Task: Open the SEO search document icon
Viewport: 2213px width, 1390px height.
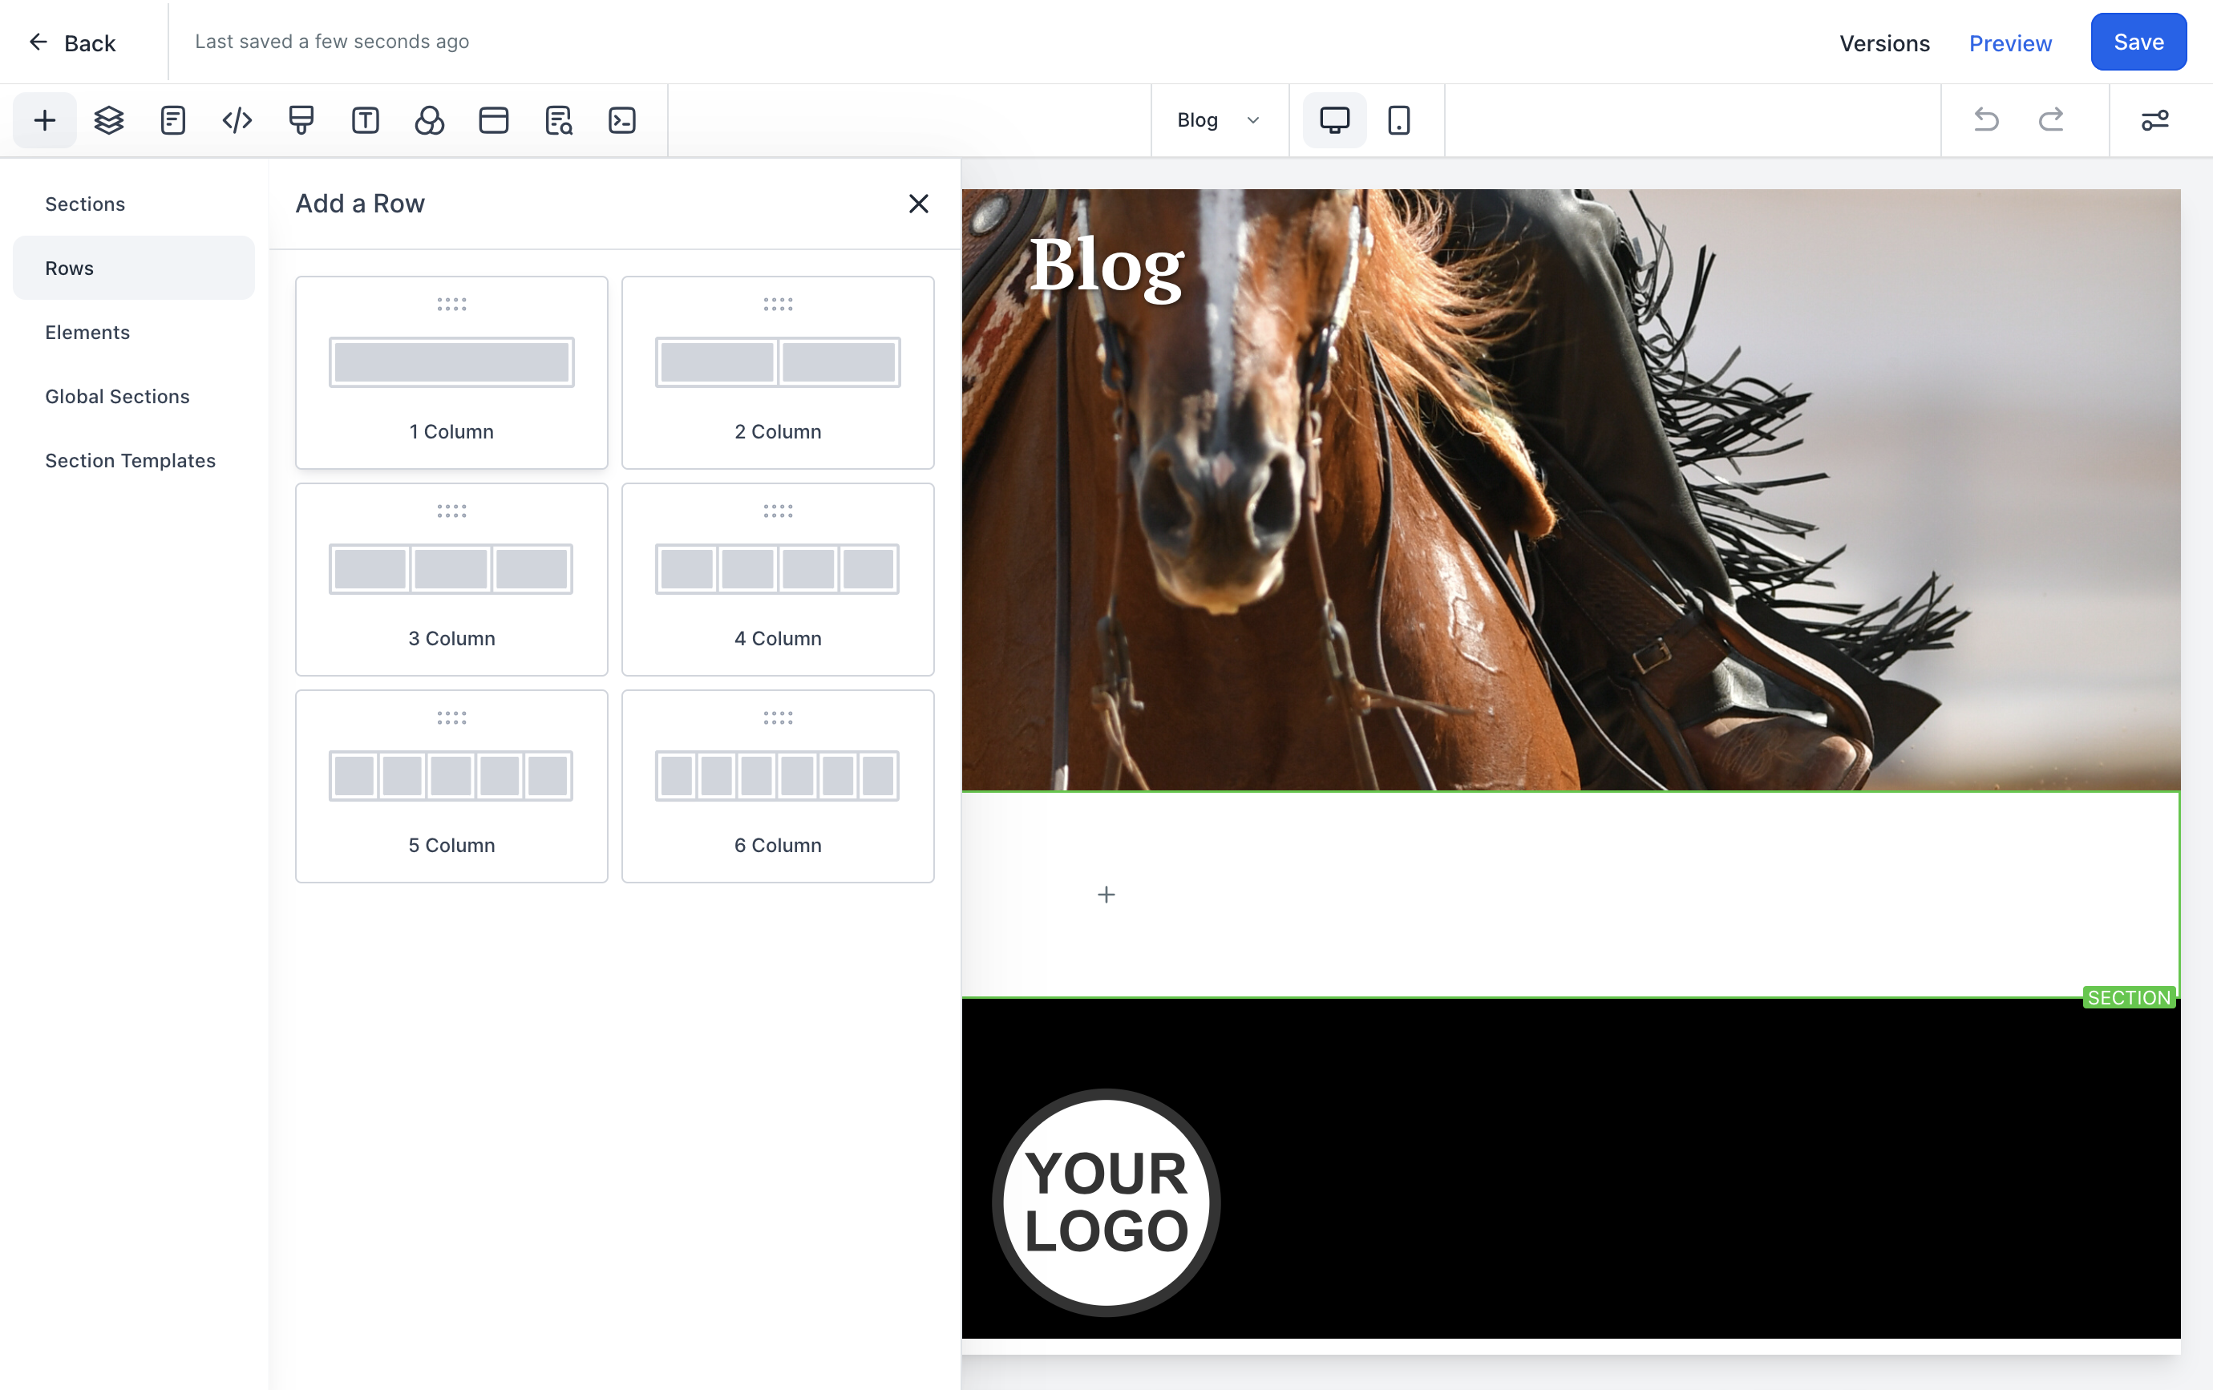Action: tap(558, 120)
